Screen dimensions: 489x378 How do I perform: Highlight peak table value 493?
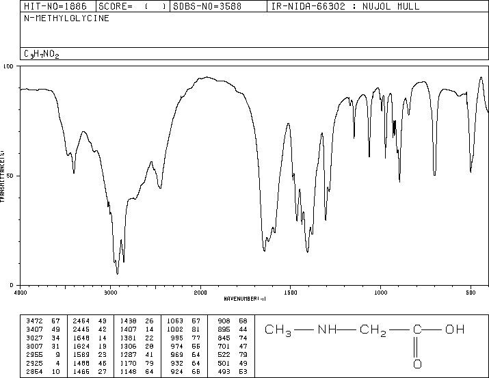(224, 371)
